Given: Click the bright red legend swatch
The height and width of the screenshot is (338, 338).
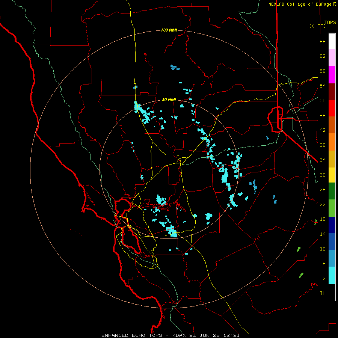Looking at the screenshot, I should click(332, 108).
